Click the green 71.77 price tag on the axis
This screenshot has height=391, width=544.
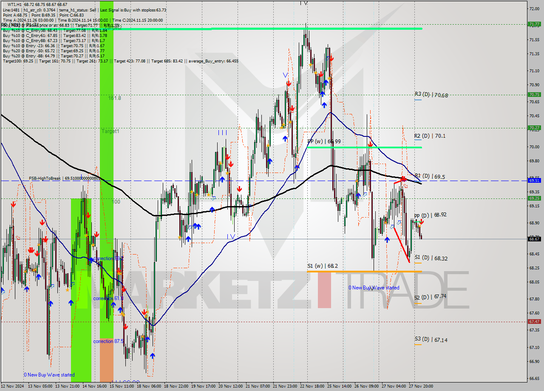tap(534, 24)
